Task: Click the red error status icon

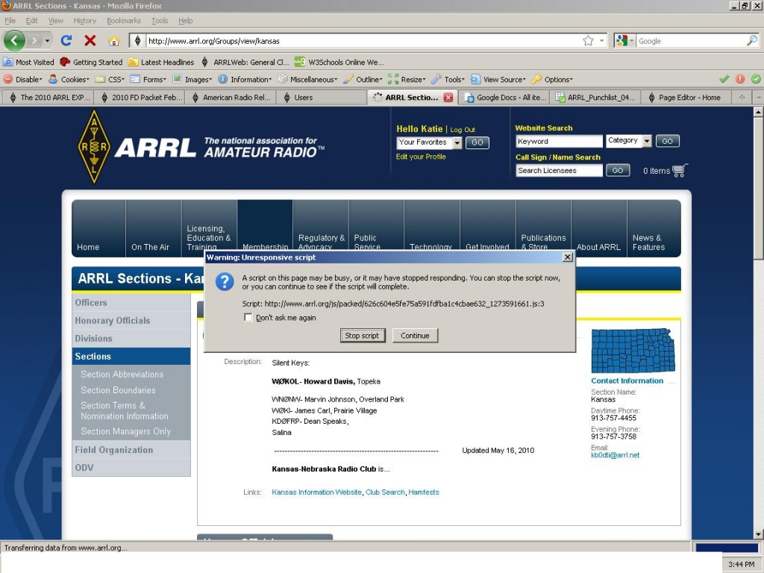Action: point(740,79)
